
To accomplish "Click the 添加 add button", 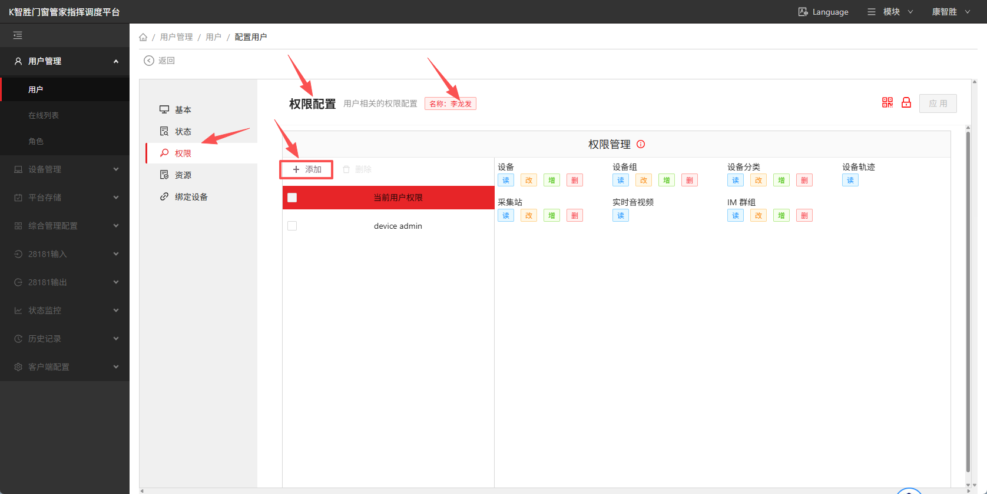I will pos(306,169).
